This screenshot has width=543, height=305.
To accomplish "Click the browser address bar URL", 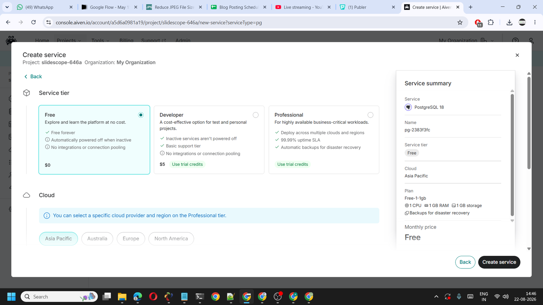I will tap(159, 23).
